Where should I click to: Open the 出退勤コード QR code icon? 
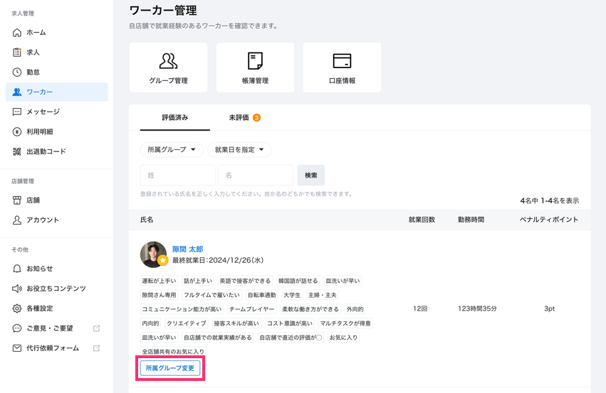pyautogui.click(x=18, y=152)
